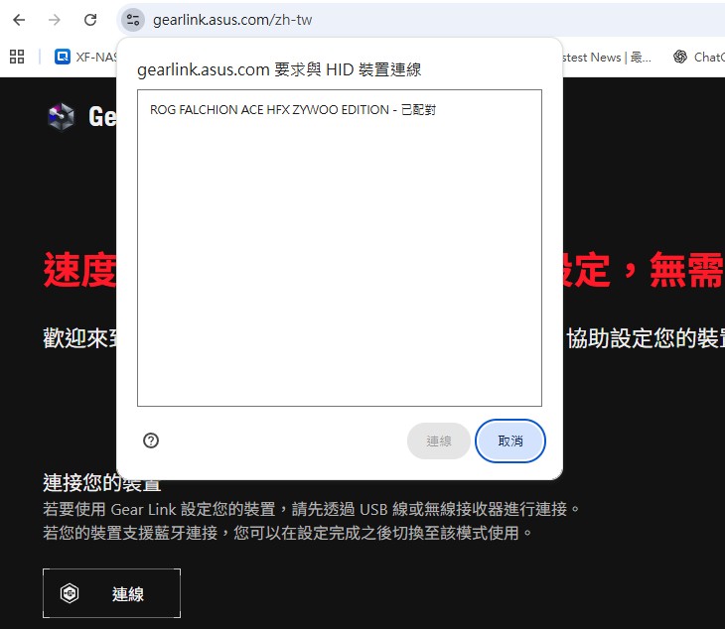725x629 pixels.
Task: Open site information icon in address bar
Action: tap(133, 20)
